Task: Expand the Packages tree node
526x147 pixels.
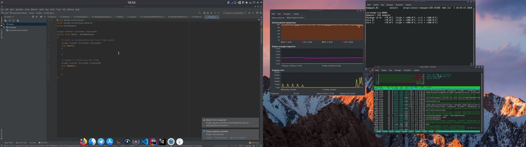Action: (x=4, y=27)
